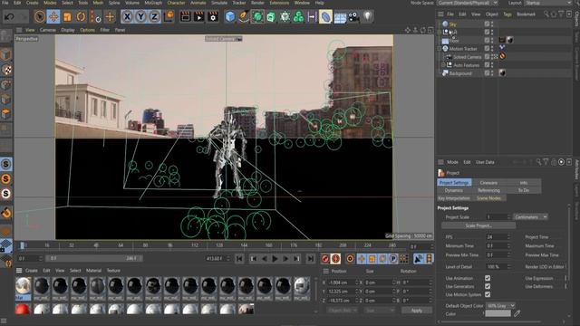Click the project Color swatch

(498, 313)
